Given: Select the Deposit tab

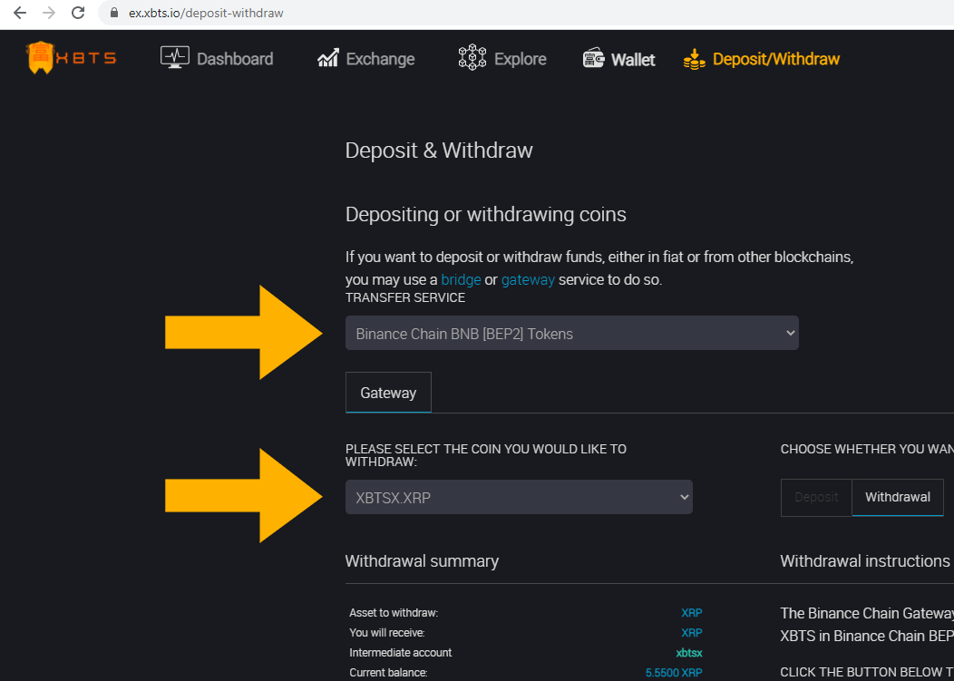Looking at the screenshot, I should pos(816,497).
